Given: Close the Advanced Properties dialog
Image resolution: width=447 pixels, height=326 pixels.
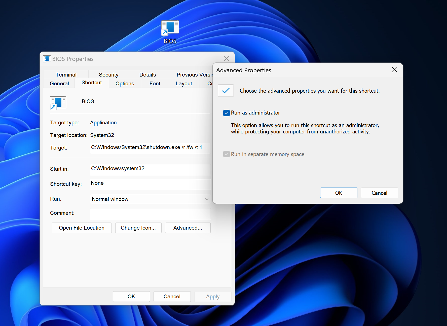Looking at the screenshot, I should coord(395,70).
